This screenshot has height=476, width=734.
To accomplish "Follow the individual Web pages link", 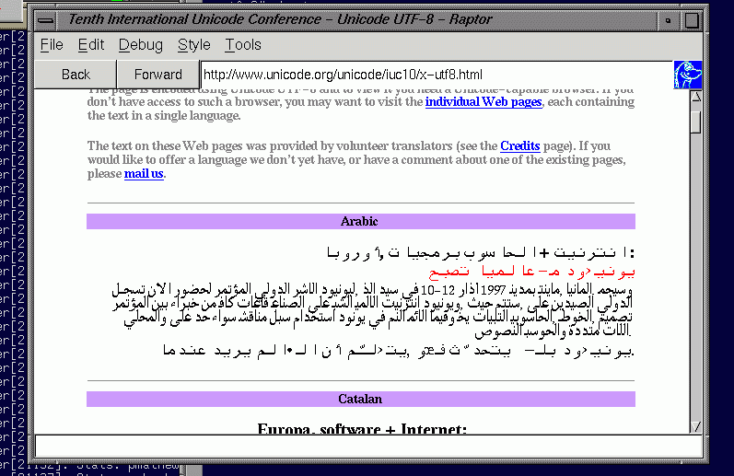I will pos(484,102).
